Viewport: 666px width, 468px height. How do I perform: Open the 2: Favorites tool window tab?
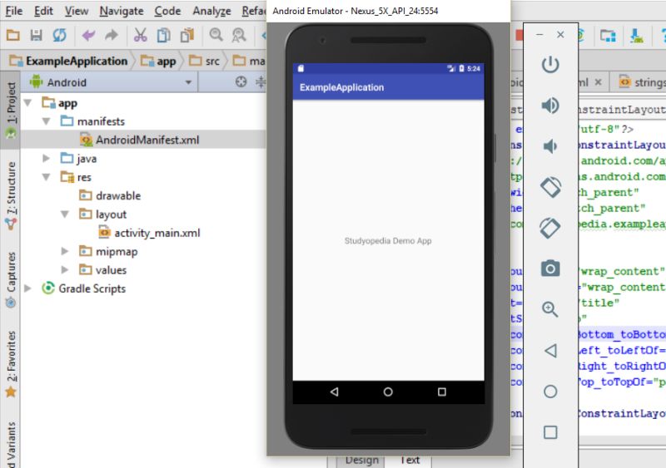pos(11,363)
